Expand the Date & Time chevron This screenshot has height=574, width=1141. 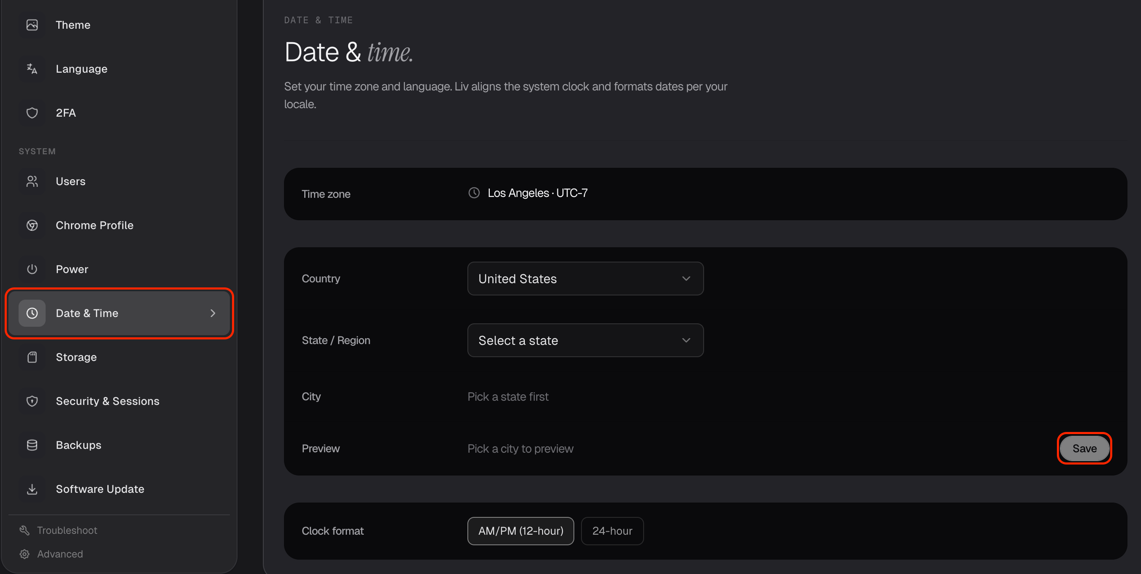(213, 313)
